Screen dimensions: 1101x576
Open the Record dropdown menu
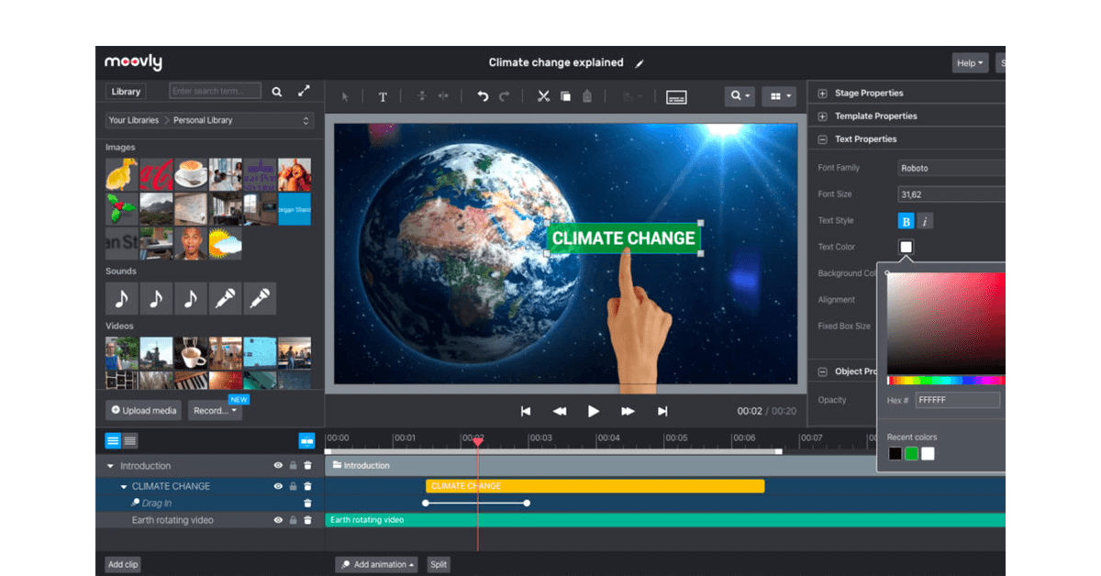[216, 410]
